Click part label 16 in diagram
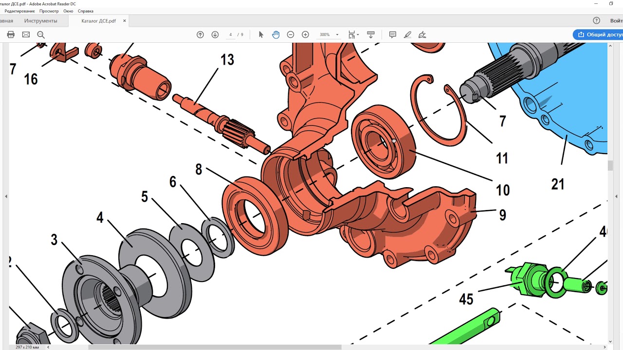The height and width of the screenshot is (350, 623). (31, 79)
